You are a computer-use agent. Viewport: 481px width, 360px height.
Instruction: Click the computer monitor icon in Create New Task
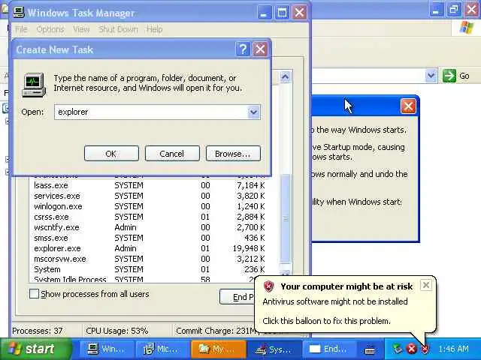tap(34, 85)
